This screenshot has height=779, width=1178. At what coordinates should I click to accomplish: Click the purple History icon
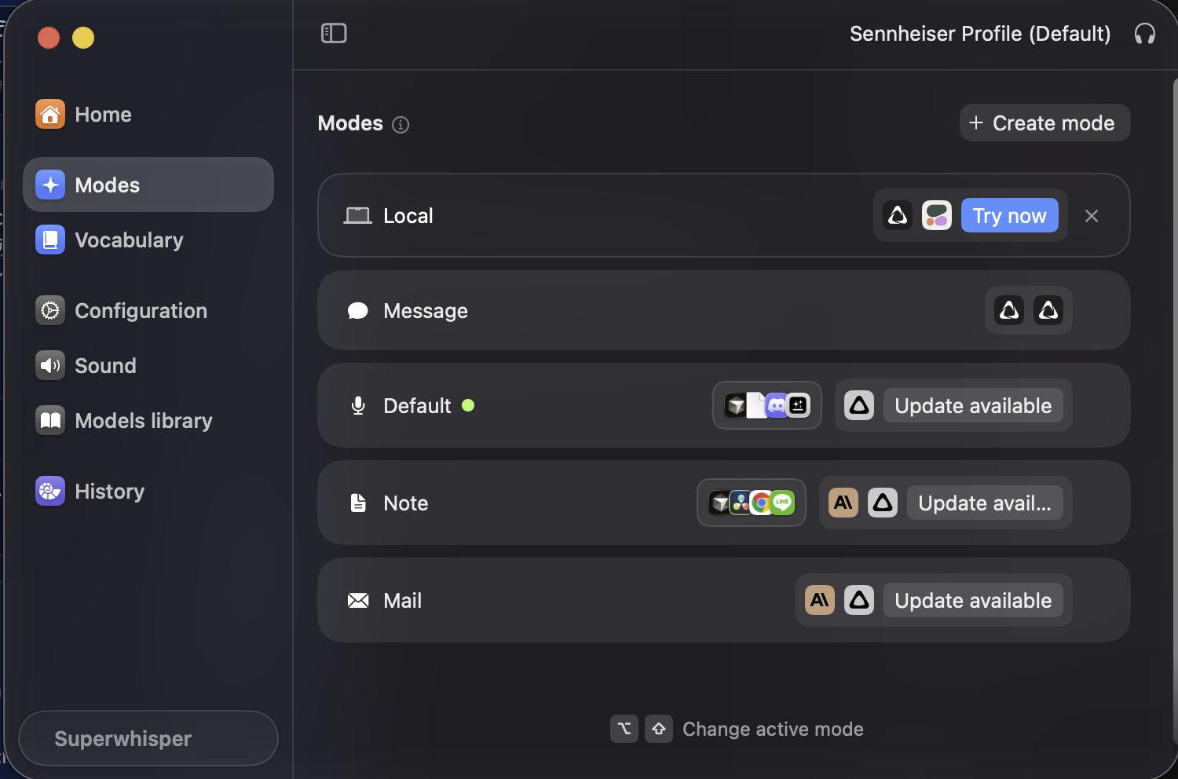click(x=50, y=491)
